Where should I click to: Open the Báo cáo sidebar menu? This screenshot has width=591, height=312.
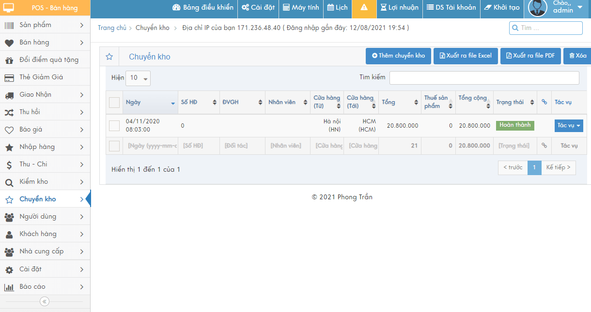tap(45, 287)
